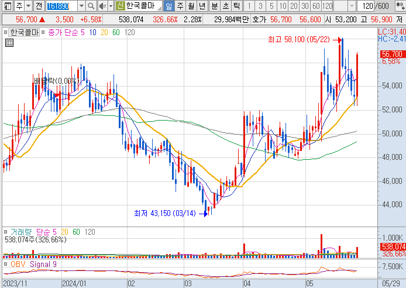Choose interval button 1 in the toolbar
Image resolution: width=406 pixels, height=288 pixels.
click(x=249, y=6)
